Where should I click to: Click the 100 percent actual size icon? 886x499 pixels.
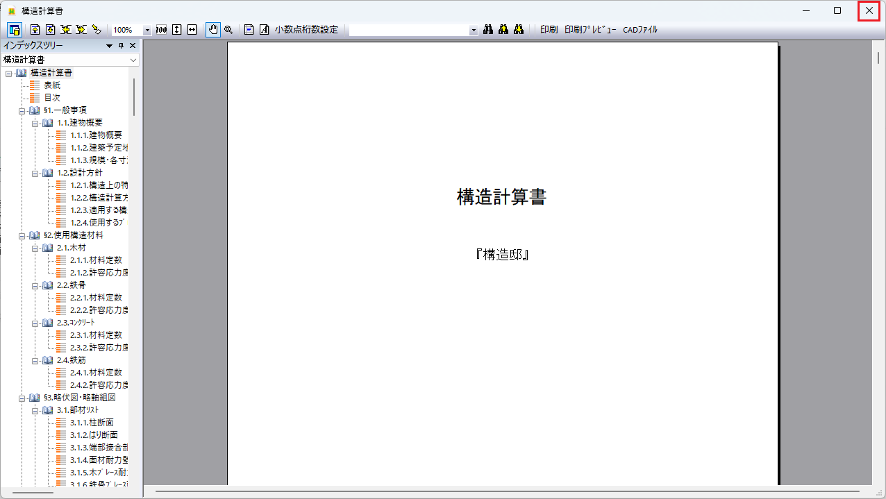click(162, 30)
